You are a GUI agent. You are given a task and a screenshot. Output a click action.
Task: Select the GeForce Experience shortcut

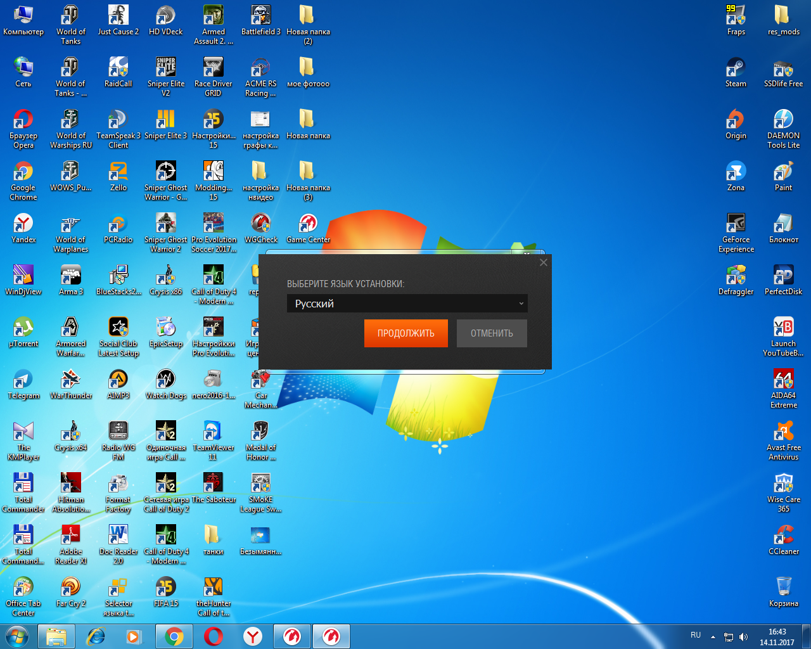click(736, 233)
